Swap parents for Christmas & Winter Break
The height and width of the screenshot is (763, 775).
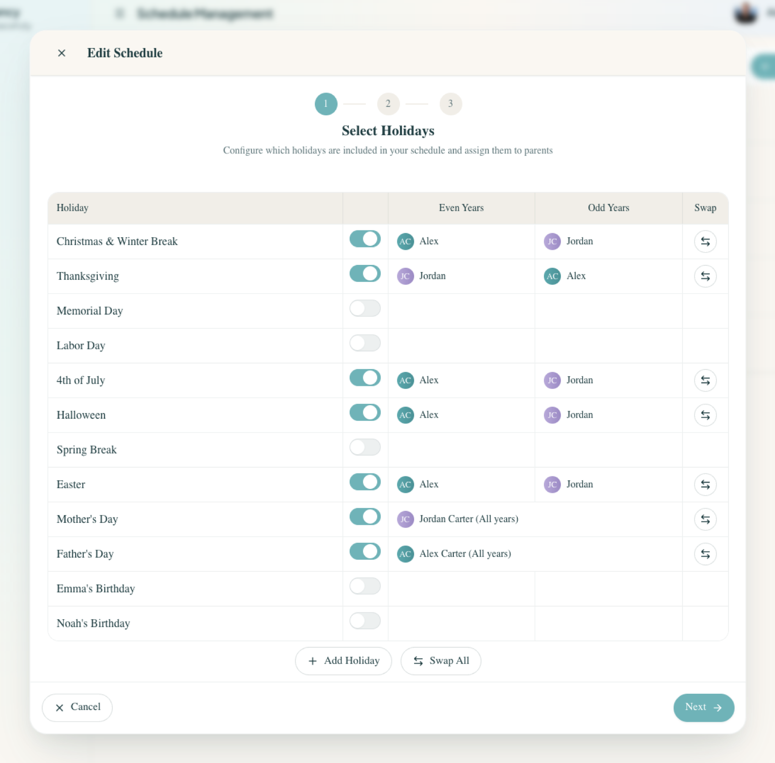click(705, 241)
